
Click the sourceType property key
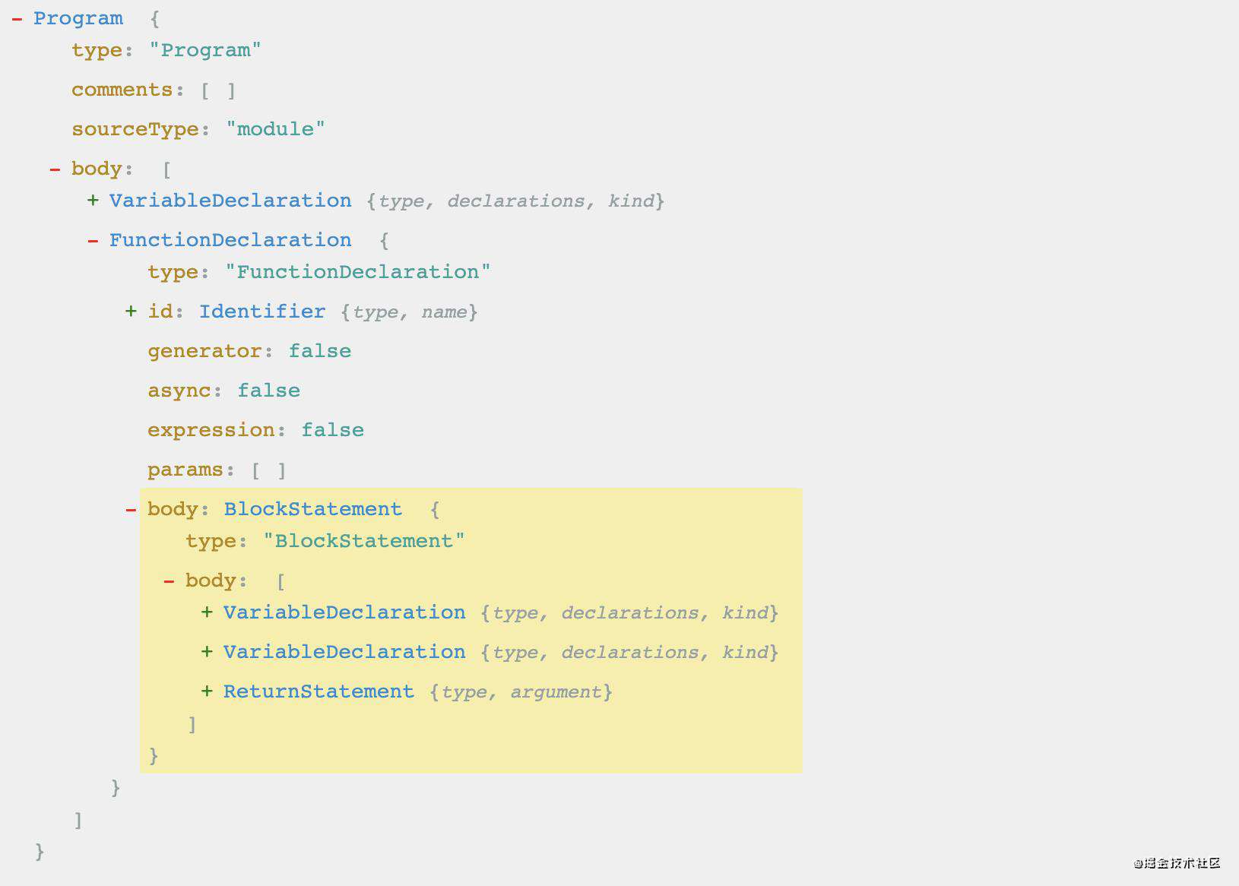(135, 129)
